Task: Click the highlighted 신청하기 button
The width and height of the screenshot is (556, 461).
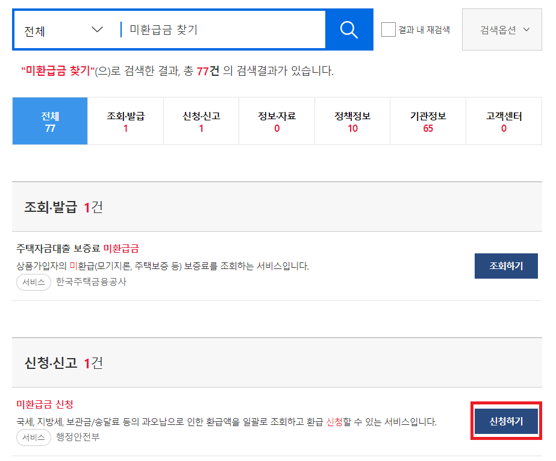Action: point(506,421)
